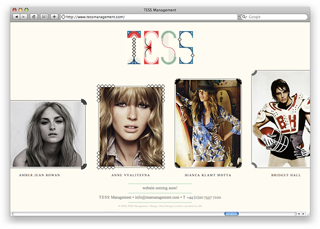Click the scrollbar left arrow
Image resolution: width=320 pixels, height=229 pixels.
click(x=299, y=214)
